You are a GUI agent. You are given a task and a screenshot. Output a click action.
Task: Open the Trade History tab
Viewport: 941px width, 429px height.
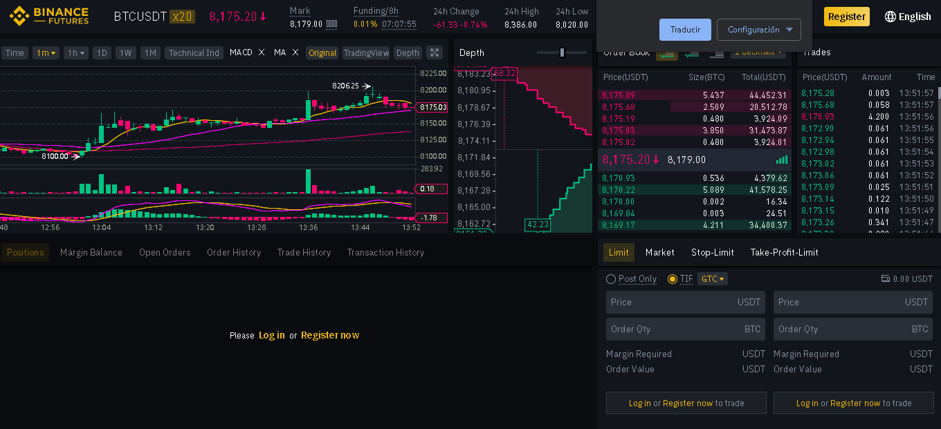(304, 252)
